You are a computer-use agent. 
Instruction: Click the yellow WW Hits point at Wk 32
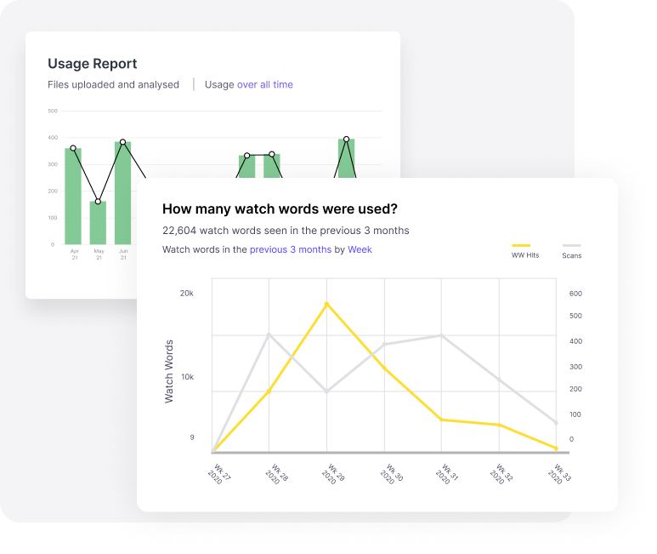point(499,425)
